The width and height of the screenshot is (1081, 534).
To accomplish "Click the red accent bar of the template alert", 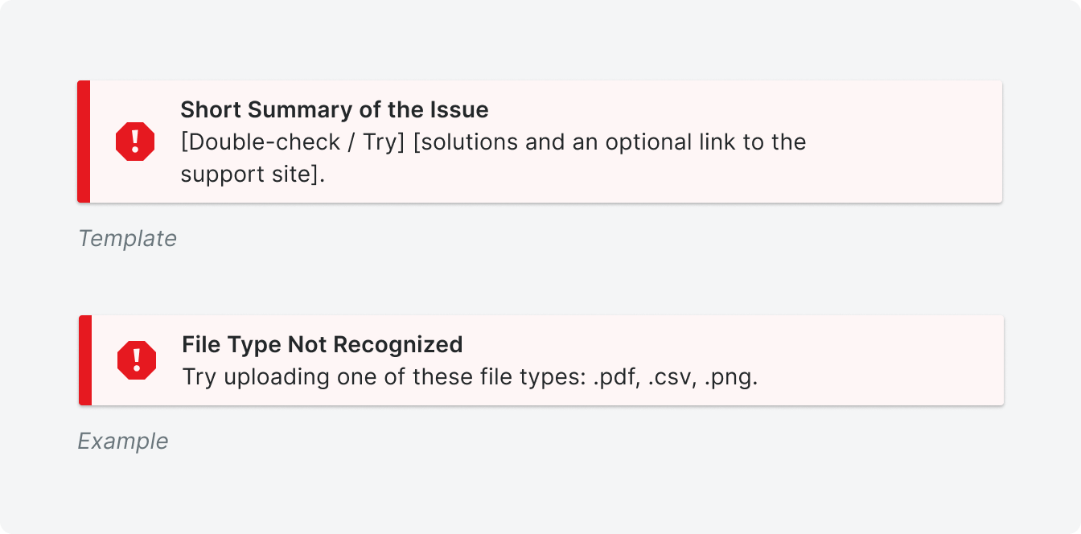I will click(x=84, y=142).
